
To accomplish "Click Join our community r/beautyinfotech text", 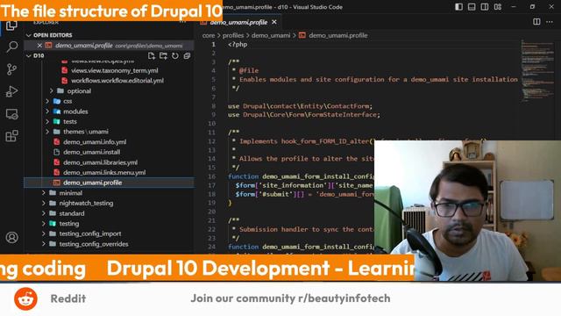I will pos(290,298).
